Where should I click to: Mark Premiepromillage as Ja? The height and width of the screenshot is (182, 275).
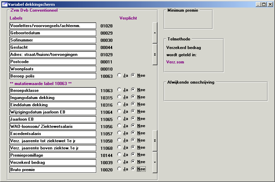pyautogui.click(x=119, y=155)
